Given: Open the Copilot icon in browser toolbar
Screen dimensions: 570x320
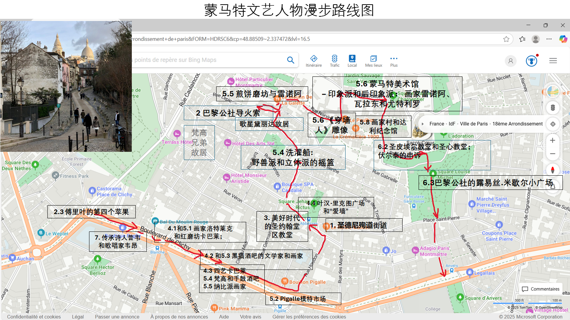Looking at the screenshot, I should tap(563, 39).
